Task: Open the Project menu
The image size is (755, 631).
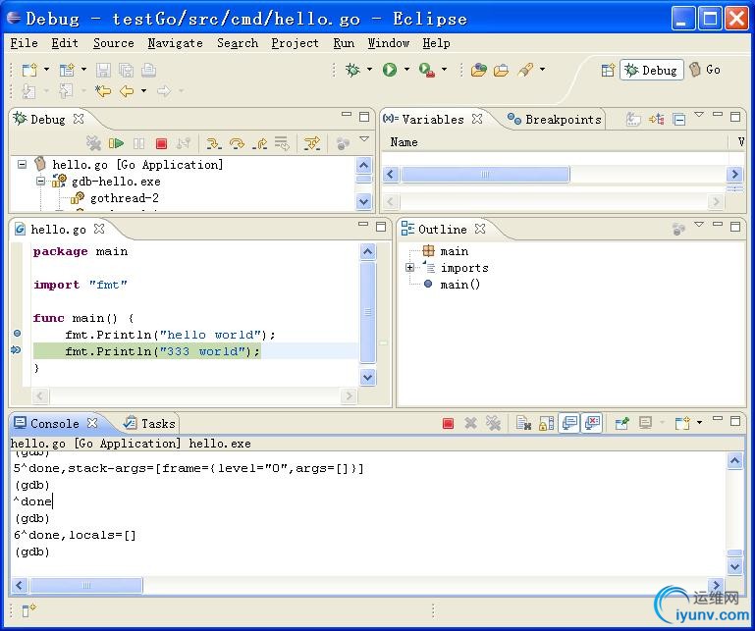Action: click(295, 43)
